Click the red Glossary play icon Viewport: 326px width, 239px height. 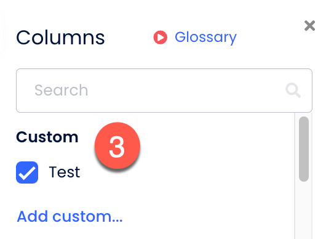coord(160,38)
